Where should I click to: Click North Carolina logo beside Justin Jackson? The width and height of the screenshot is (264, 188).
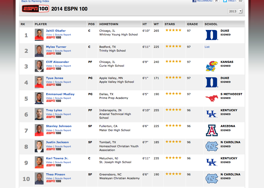coord(212,146)
